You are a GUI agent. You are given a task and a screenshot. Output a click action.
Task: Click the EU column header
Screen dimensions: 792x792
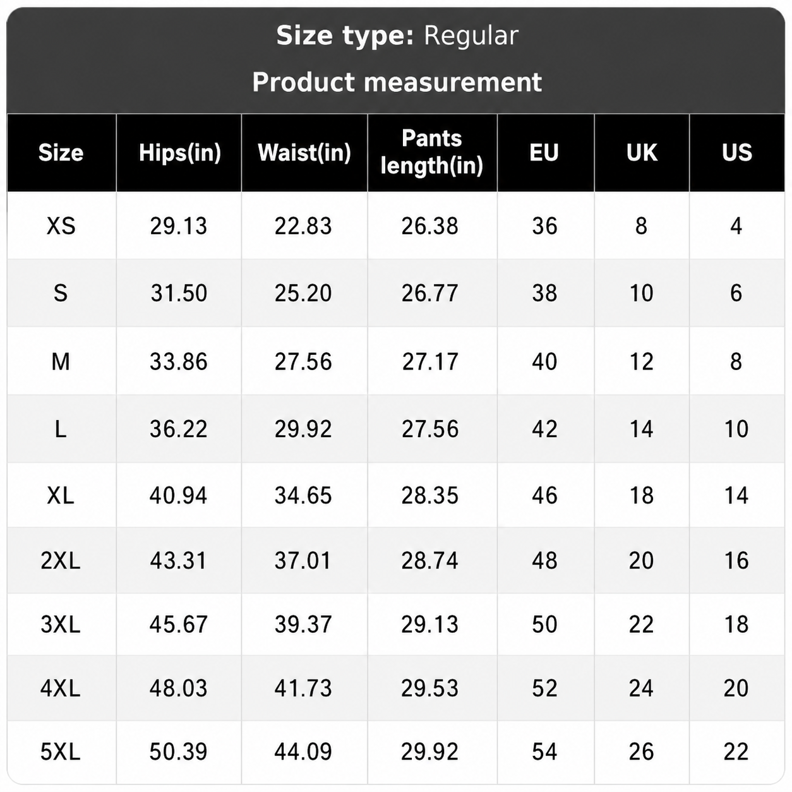[544, 152]
